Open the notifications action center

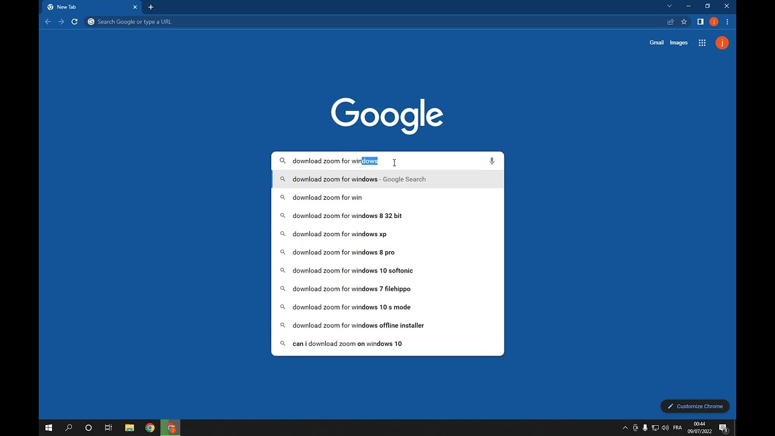[x=723, y=428]
